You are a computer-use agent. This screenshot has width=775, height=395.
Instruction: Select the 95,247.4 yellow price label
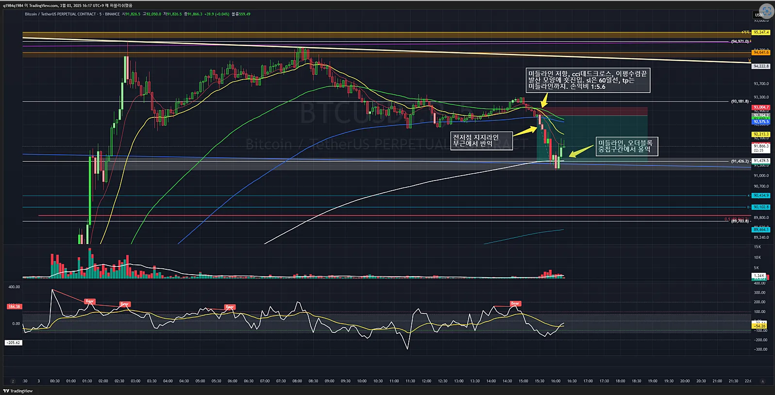pyautogui.click(x=761, y=33)
